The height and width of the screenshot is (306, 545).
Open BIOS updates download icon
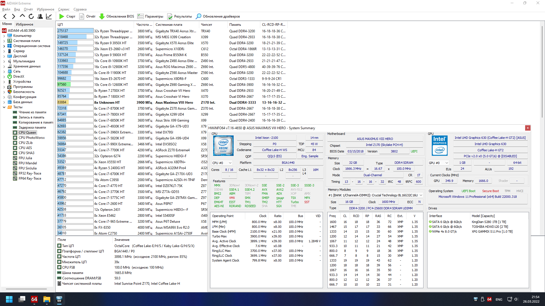click(x=102, y=16)
